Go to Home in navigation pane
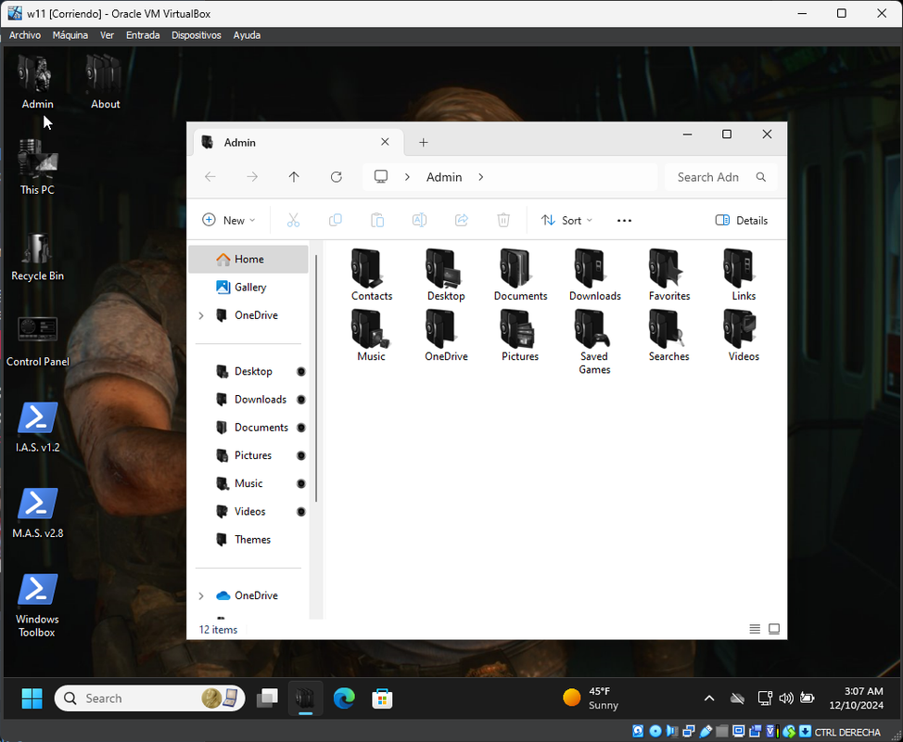This screenshot has height=742, width=903. 248,260
